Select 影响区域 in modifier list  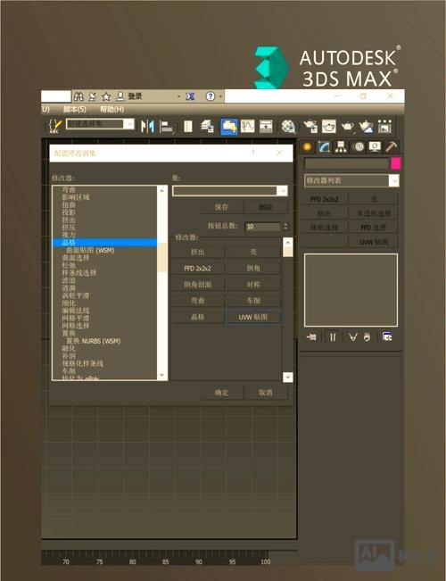coord(76,197)
